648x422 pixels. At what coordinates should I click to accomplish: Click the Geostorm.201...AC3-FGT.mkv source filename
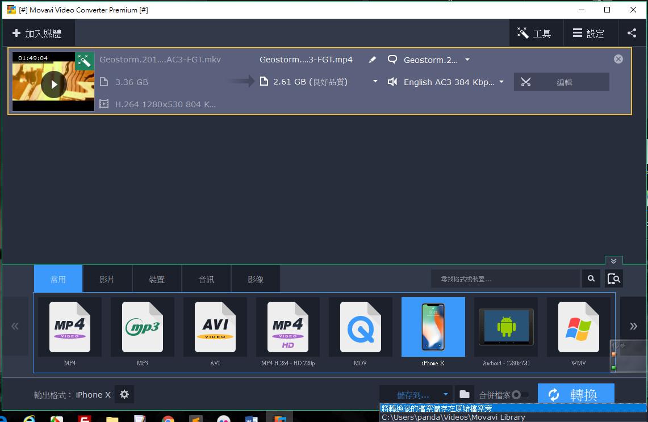tap(160, 60)
